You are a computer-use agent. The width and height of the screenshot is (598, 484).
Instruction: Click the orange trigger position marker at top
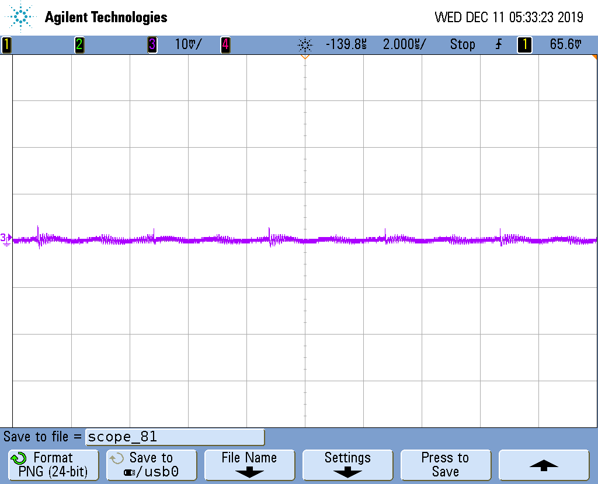[304, 57]
